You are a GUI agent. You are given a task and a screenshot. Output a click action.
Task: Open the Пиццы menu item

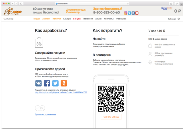click(x=36, y=19)
